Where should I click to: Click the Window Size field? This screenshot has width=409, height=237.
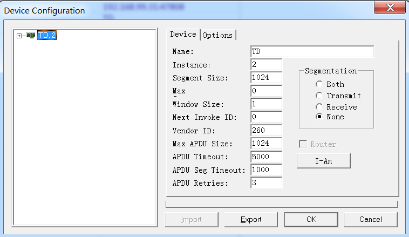coord(267,104)
